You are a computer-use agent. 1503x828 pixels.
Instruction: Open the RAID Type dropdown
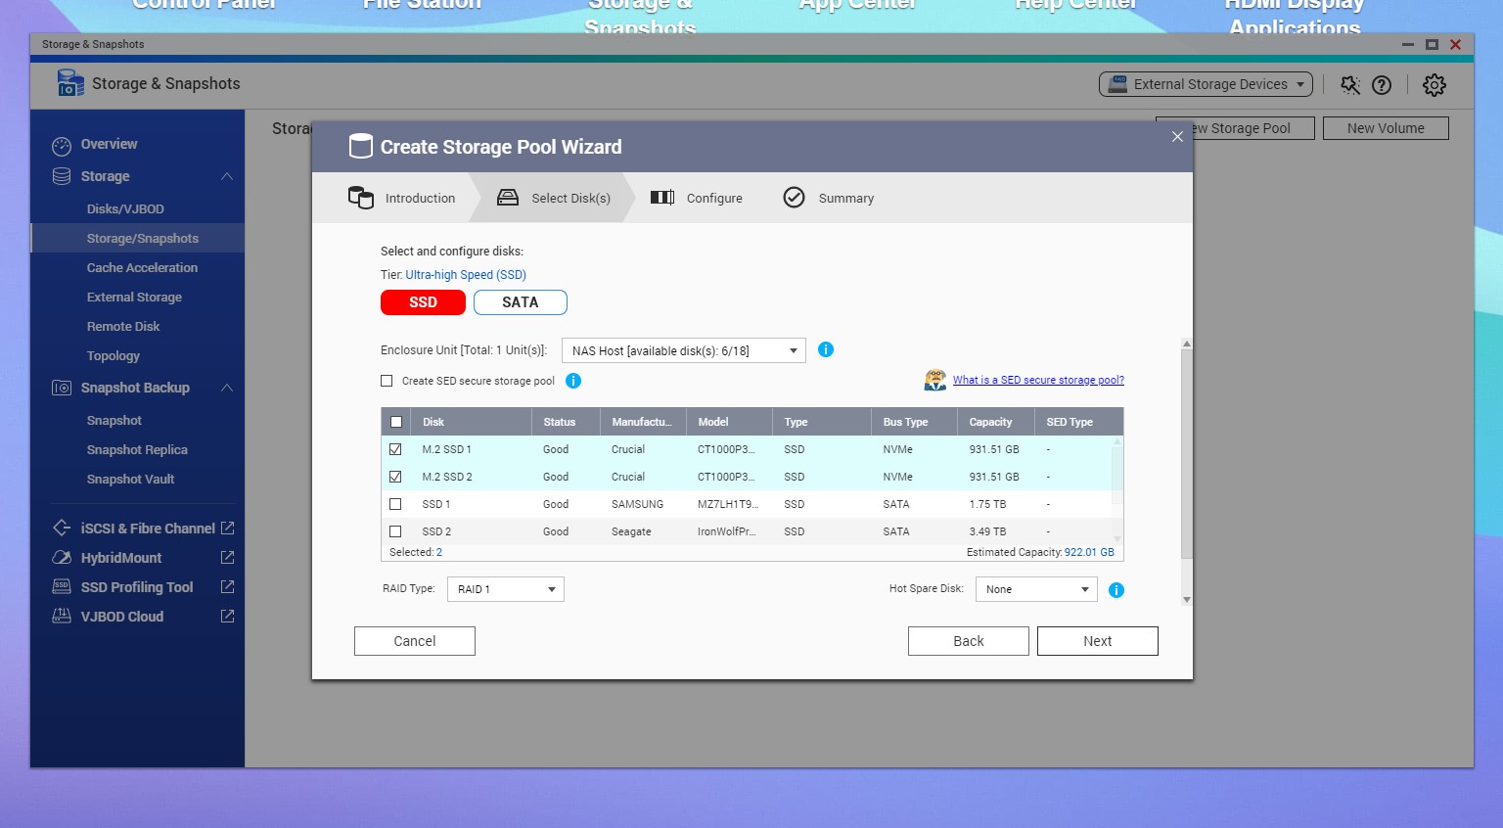click(x=505, y=589)
